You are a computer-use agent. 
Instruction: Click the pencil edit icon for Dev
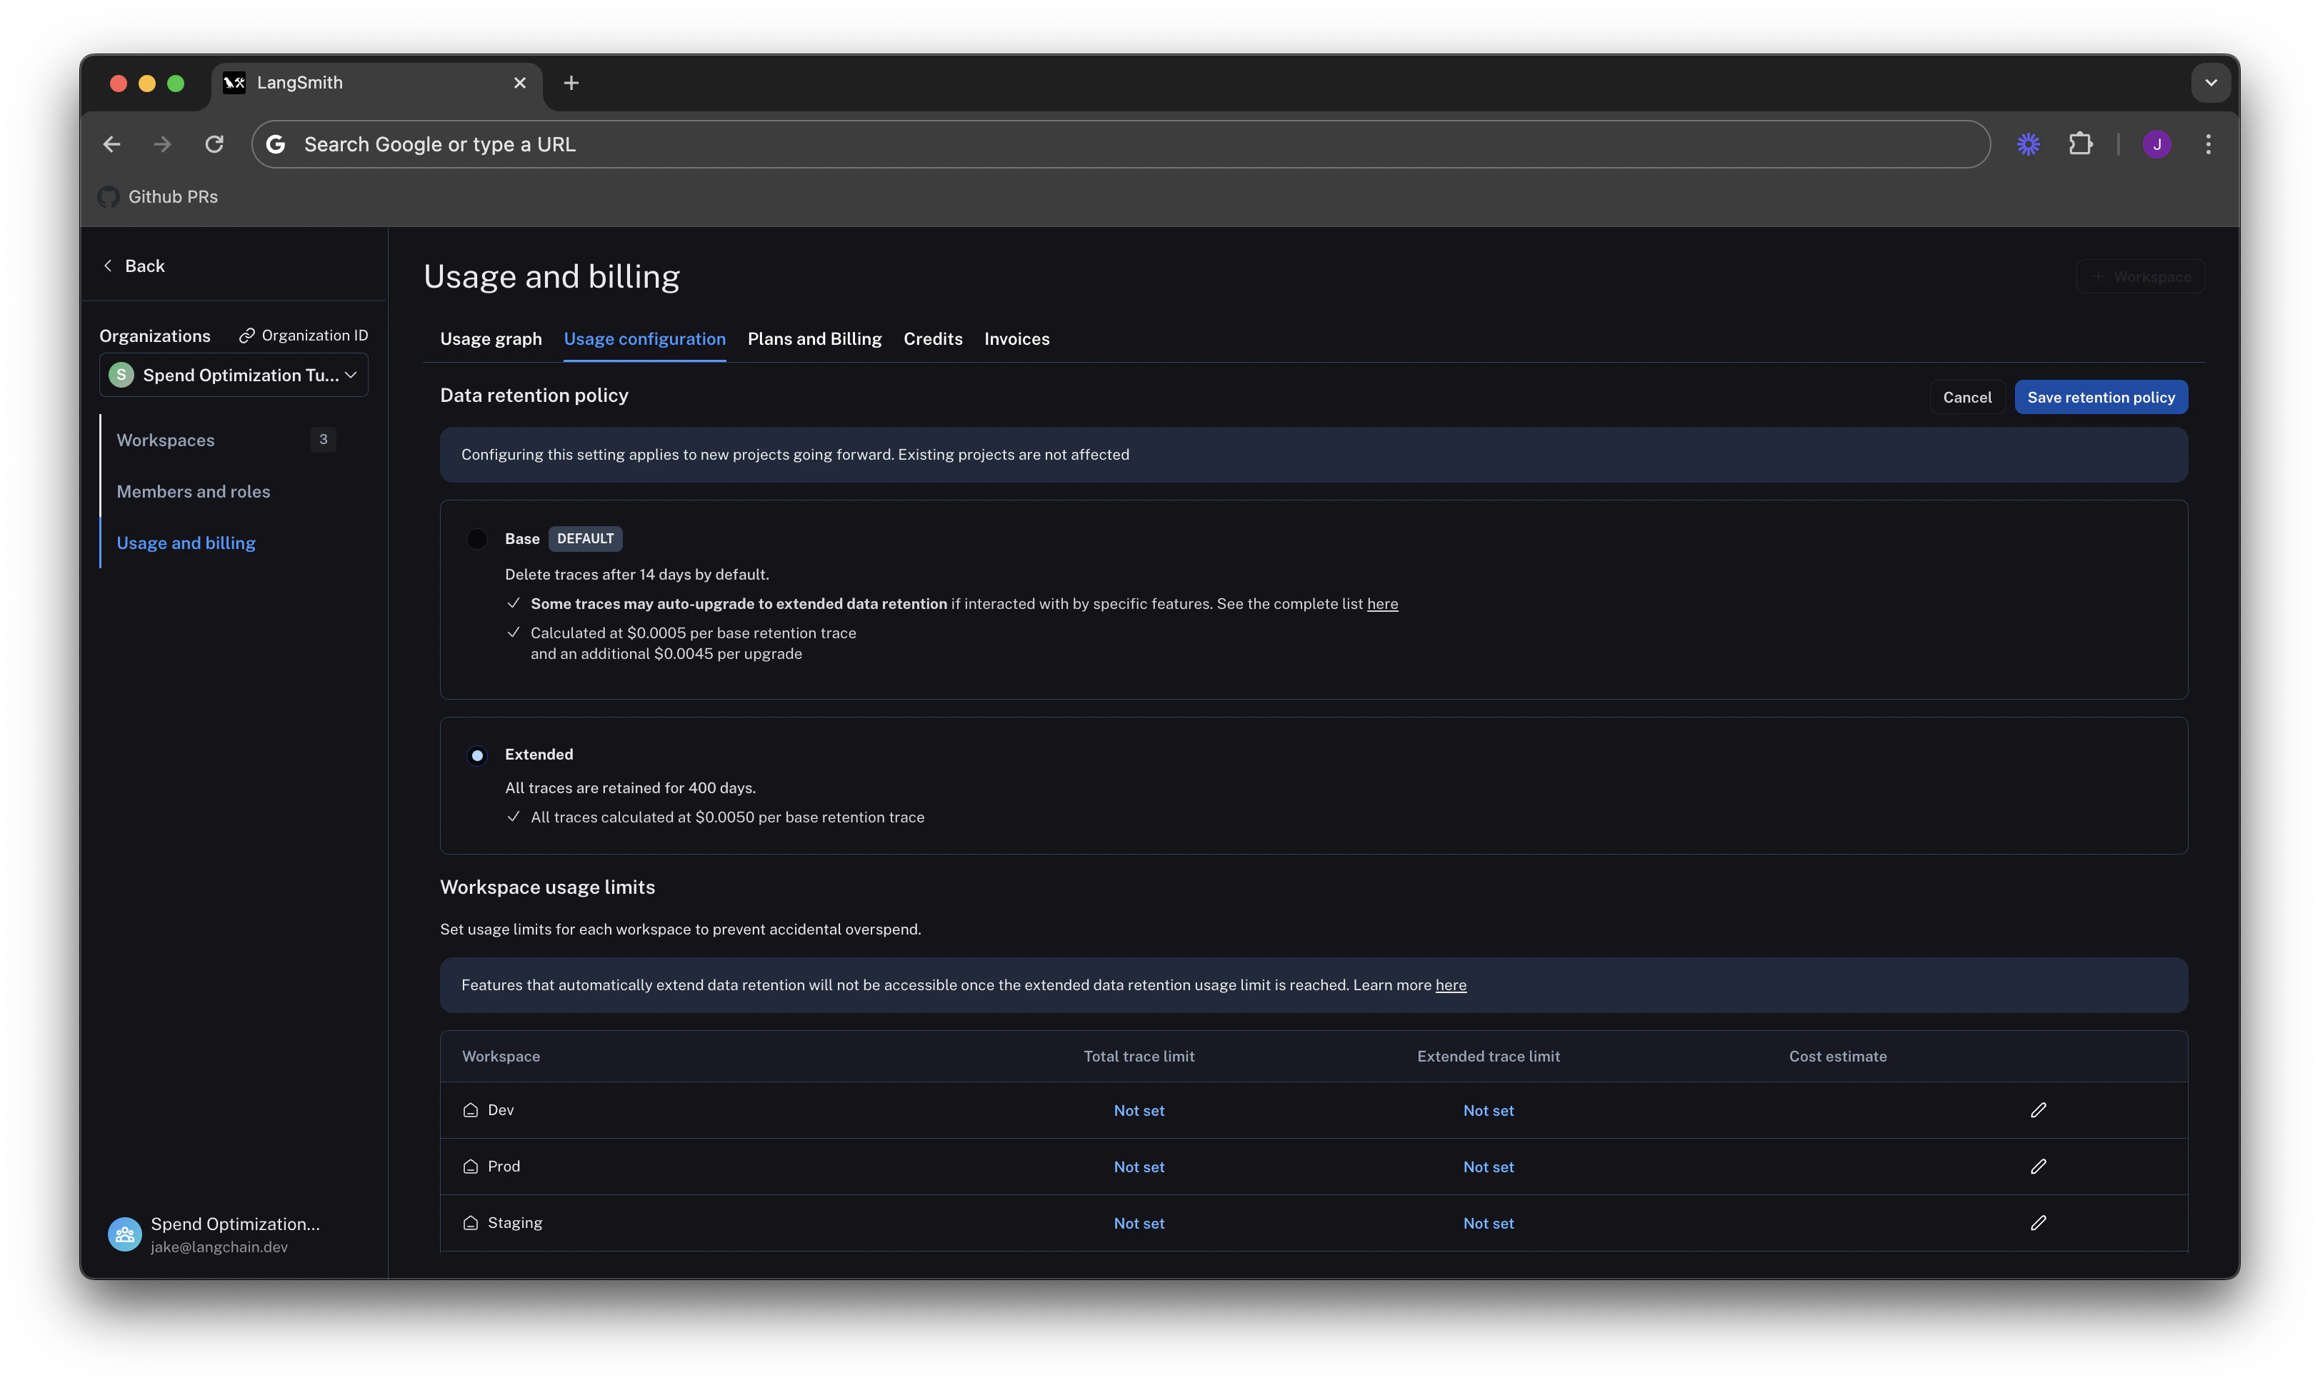pos(2038,1109)
